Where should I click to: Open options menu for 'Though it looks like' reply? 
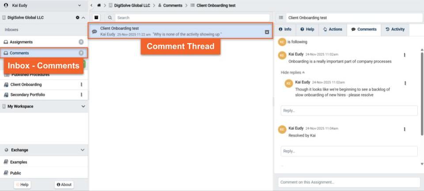(405, 83)
